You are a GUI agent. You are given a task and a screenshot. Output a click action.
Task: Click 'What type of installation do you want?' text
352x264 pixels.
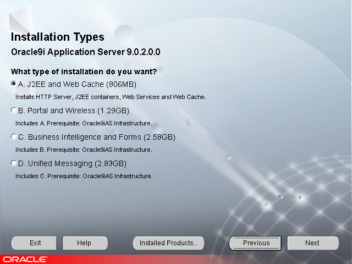coord(84,71)
